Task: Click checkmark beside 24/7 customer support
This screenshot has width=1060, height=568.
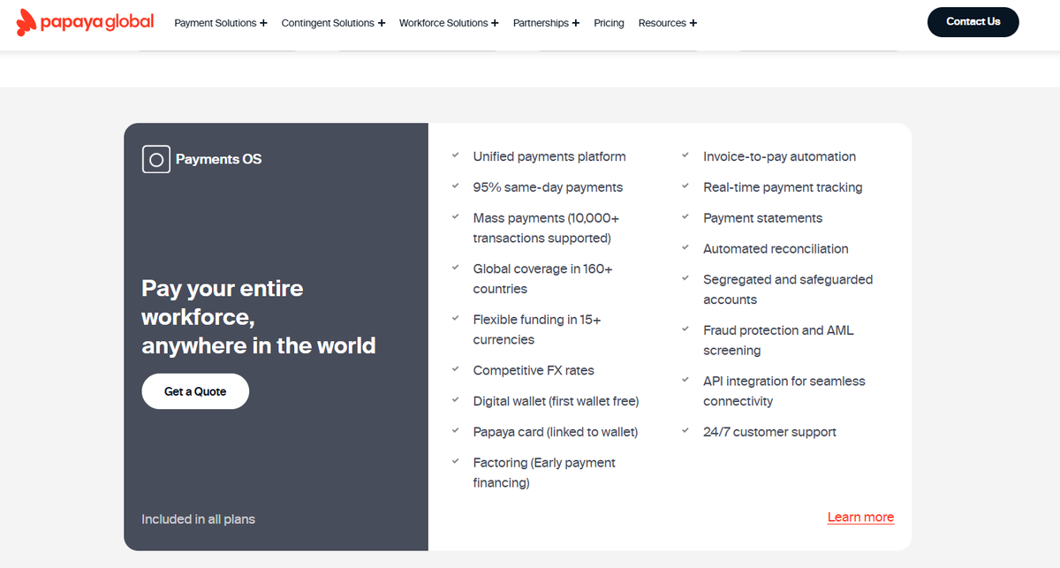Action: click(x=685, y=430)
